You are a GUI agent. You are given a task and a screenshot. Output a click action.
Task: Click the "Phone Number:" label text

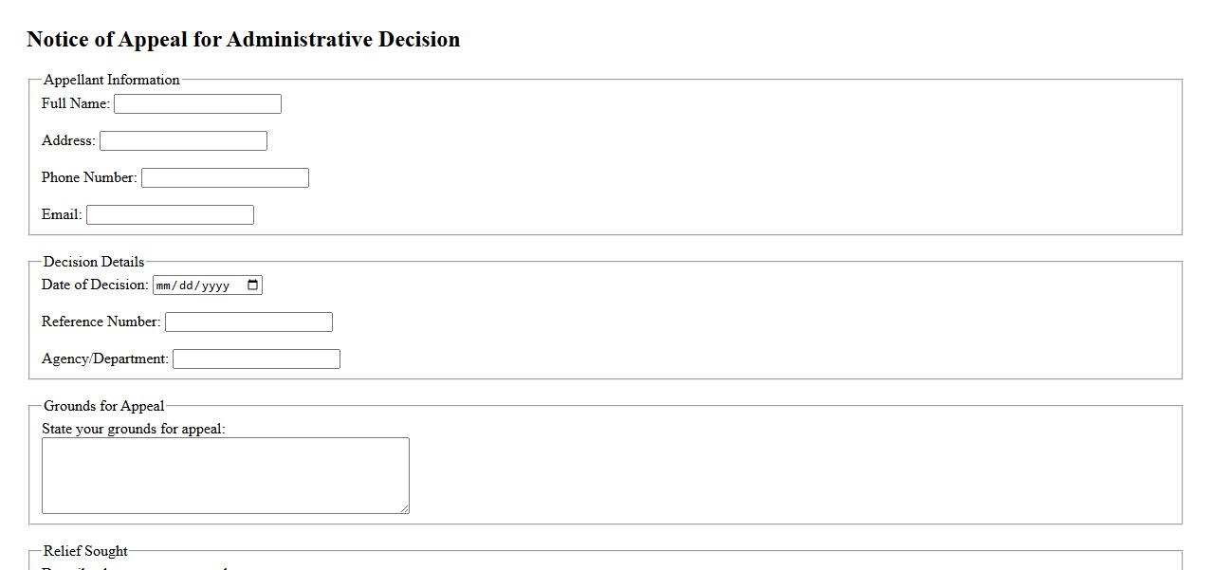pyautogui.click(x=89, y=177)
